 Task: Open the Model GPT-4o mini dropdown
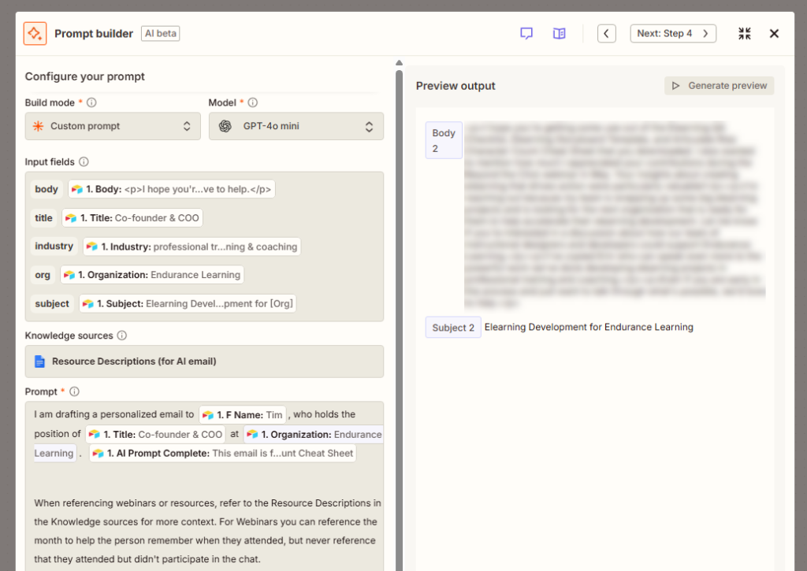(296, 126)
